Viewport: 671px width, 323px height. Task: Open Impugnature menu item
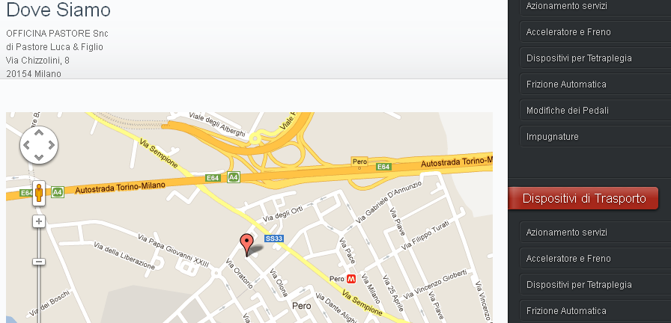click(x=595, y=137)
